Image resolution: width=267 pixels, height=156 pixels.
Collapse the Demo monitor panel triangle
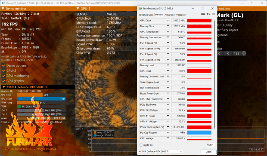click(x=3, y=9)
